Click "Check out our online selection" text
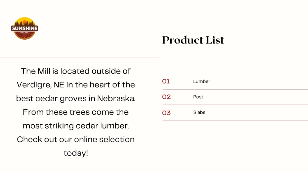The height and width of the screenshot is (173, 308). tap(76, 139)
